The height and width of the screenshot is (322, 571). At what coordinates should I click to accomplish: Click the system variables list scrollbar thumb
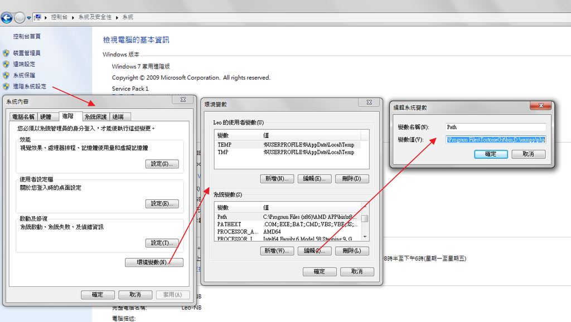365,218
